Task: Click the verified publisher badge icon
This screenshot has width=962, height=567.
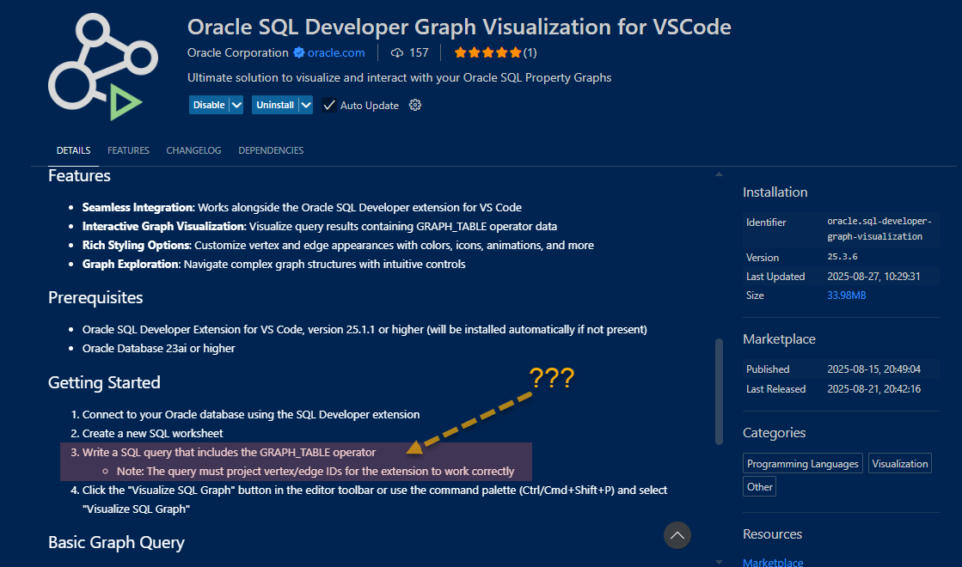Action: pyautogui.click(x=299, y=52)
